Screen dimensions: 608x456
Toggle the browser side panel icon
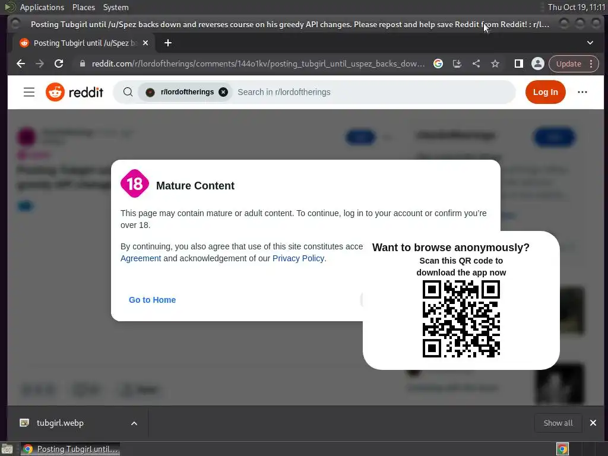coord(518,64)
